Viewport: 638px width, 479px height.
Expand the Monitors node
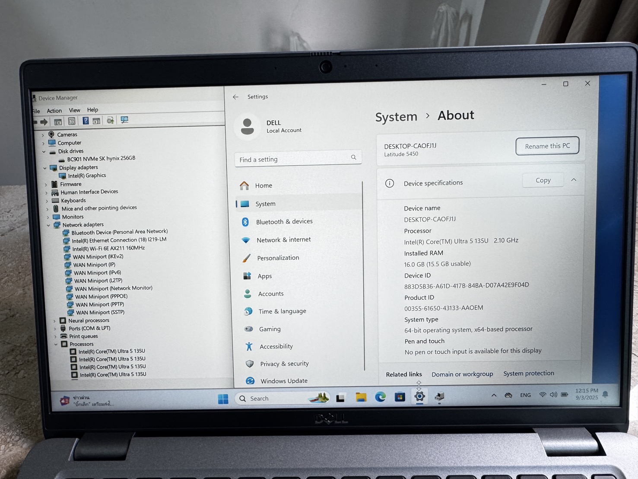pyautogui.click(x=48, y=217)
